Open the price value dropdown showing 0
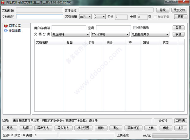 coord(100,16)
